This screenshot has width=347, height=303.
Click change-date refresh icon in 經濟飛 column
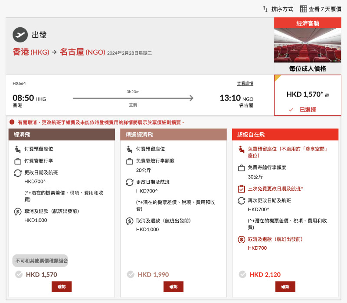[x=18, y=173]
